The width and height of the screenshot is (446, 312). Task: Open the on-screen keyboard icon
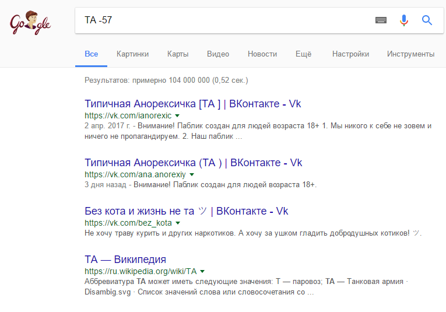[x=381, y=20]
